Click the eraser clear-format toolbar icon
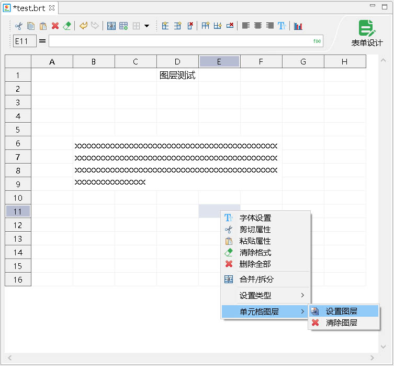This screenshot has width=394, height=366. coord(67,26)
